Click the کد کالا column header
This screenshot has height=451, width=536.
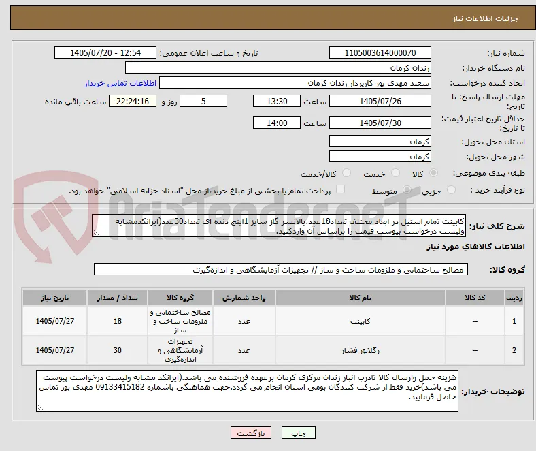[475, 298]
